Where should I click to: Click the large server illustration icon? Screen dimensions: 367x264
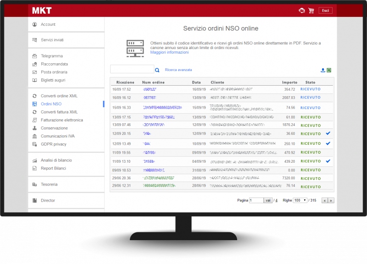point(135,49)
